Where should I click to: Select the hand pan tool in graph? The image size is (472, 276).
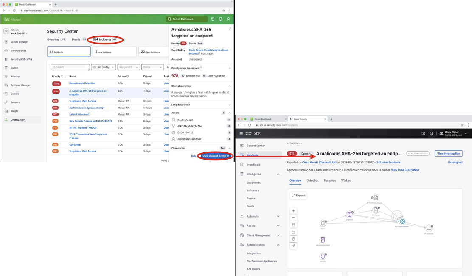click(293, 239)
